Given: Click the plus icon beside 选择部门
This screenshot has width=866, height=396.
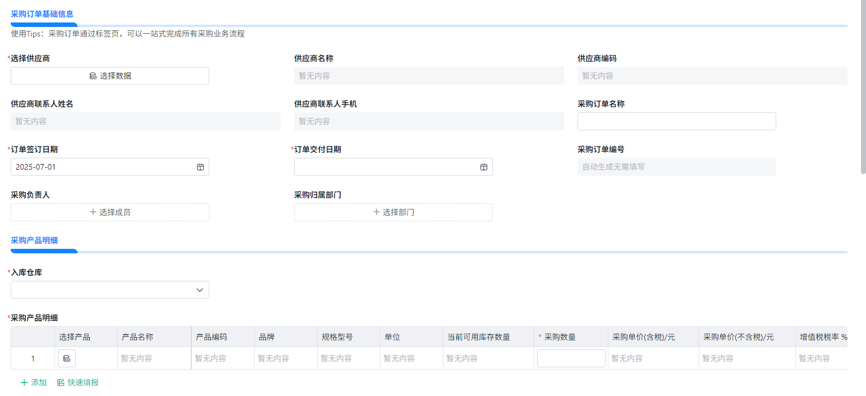Looking at the screenshot, I should (377, 212).
